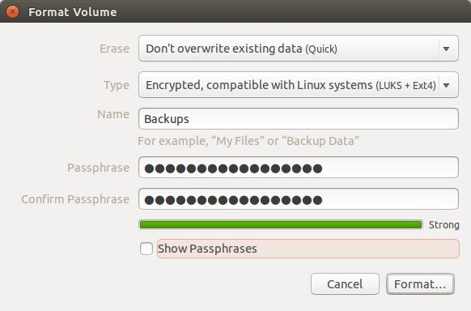Click the green passphrase strength bar
The width and height of the screenshot is (471, 311).
click(281, 225)
